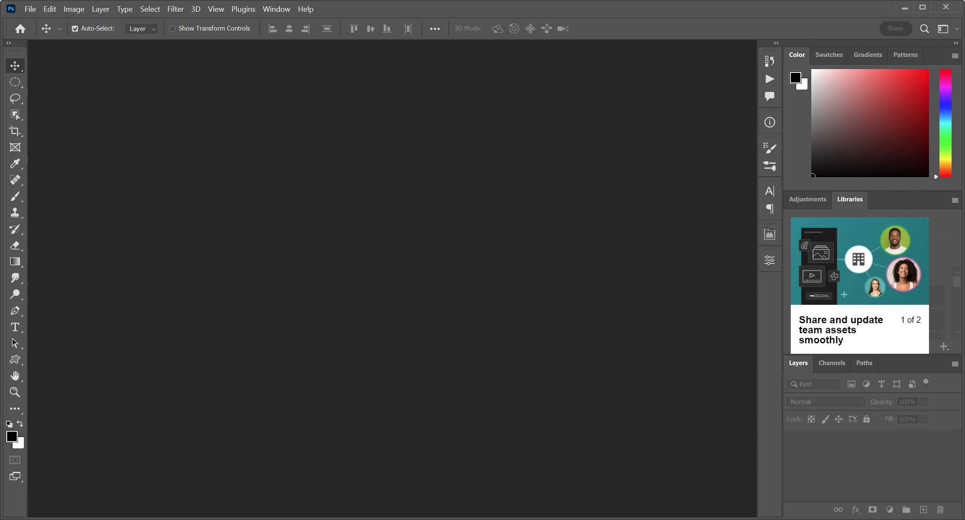
Task: Select the Horizontal Type tool
Action: pyautogui.click(x=15, y=327)
